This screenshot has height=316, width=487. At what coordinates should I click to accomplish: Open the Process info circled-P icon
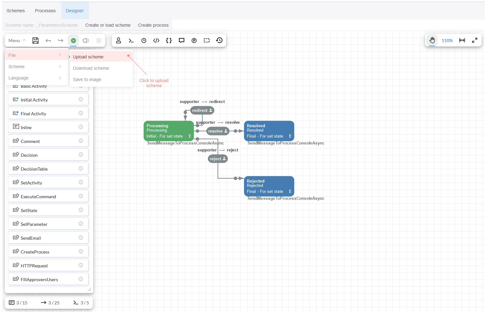[x=194, y=41]
